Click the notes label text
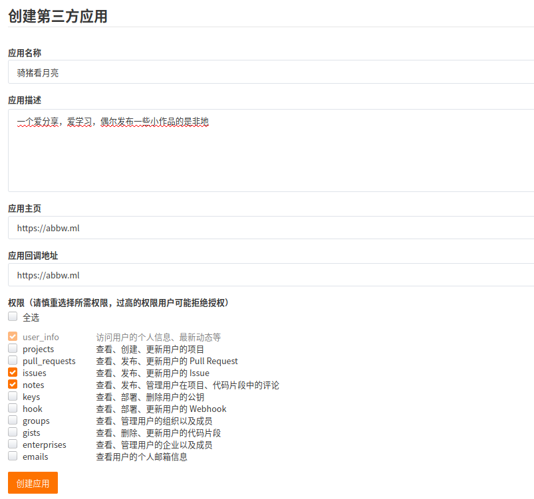 (33, 385)
